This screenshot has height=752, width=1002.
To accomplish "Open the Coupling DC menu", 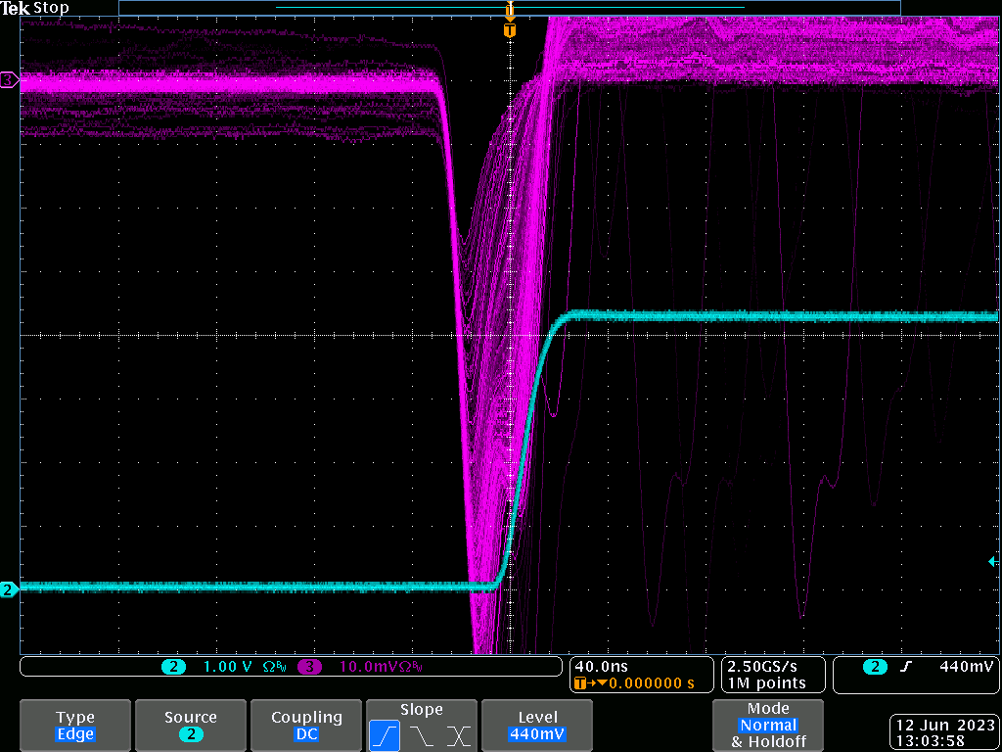I will 306,726.
